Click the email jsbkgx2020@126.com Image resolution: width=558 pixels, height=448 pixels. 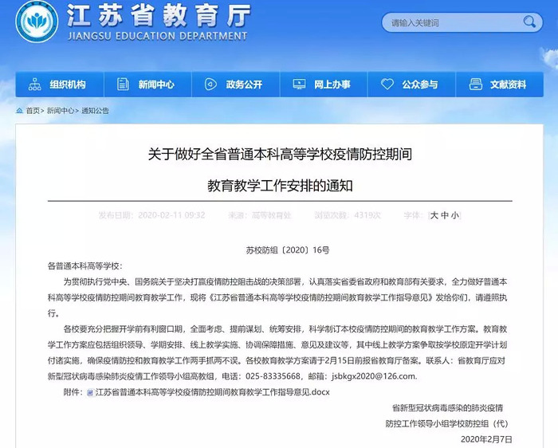pyautogui.click(x=374, y=376)
